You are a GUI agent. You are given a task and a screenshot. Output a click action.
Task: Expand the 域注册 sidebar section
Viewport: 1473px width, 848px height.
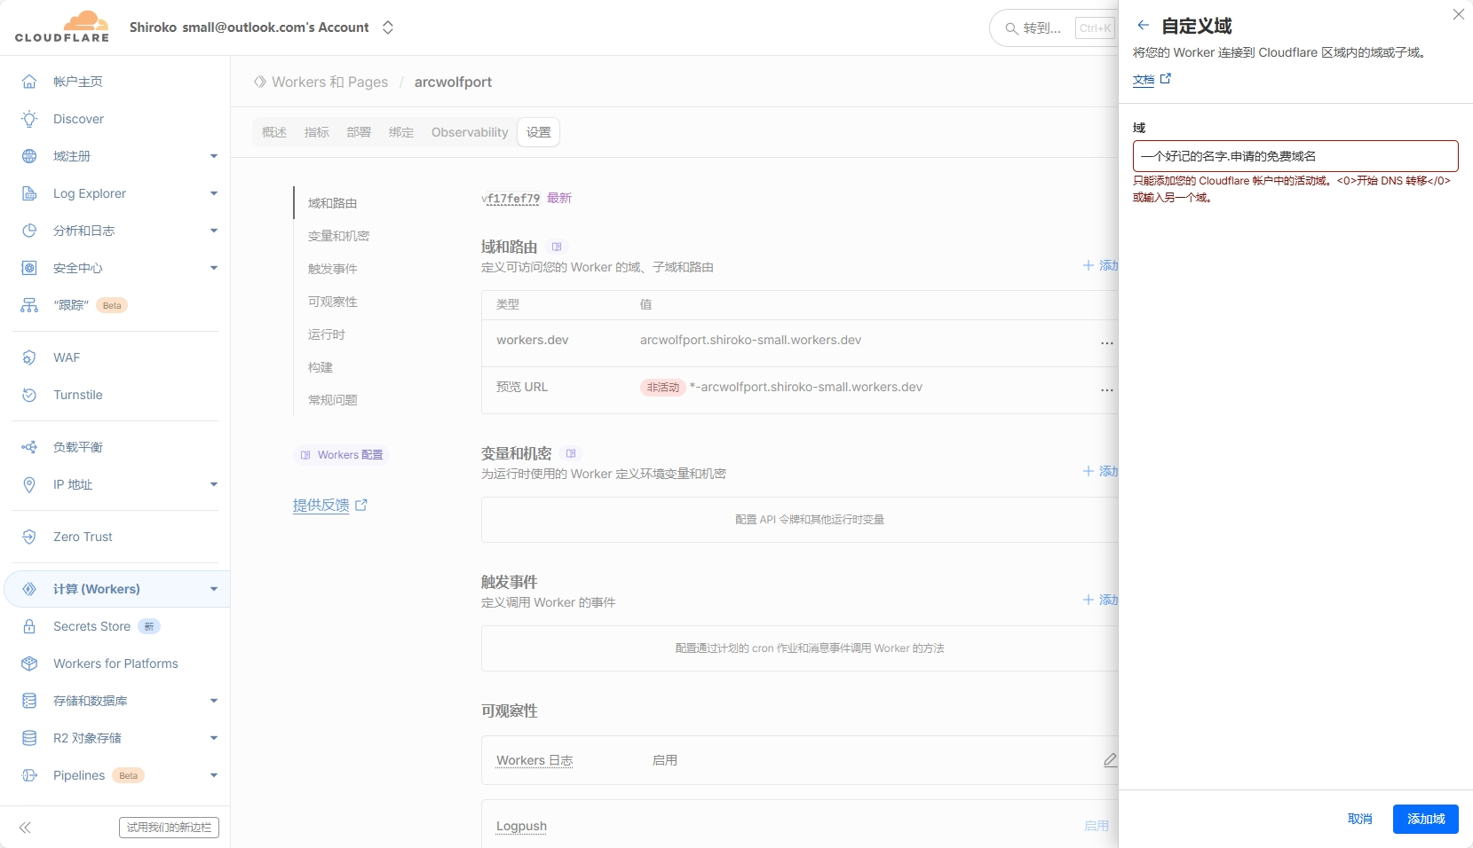(213, 156)
